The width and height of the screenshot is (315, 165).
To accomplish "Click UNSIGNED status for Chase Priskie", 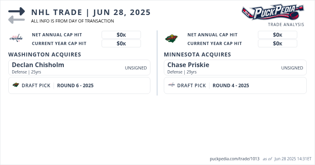I will point(292,68).
